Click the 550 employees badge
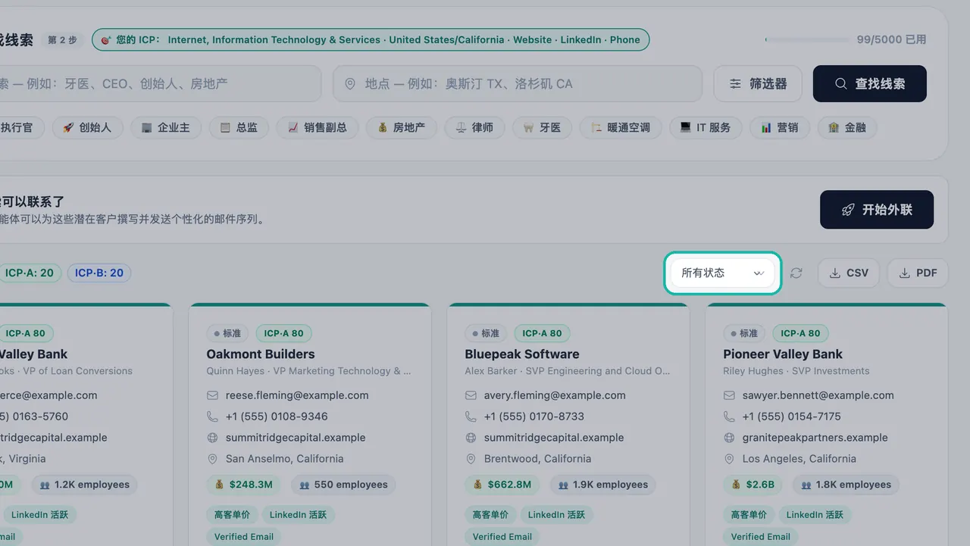 343,485
